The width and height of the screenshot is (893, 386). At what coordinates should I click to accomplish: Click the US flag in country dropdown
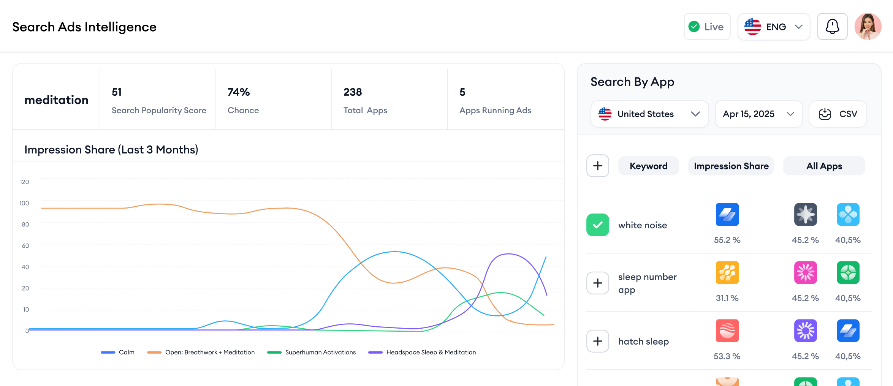click(x=605, y=114)
